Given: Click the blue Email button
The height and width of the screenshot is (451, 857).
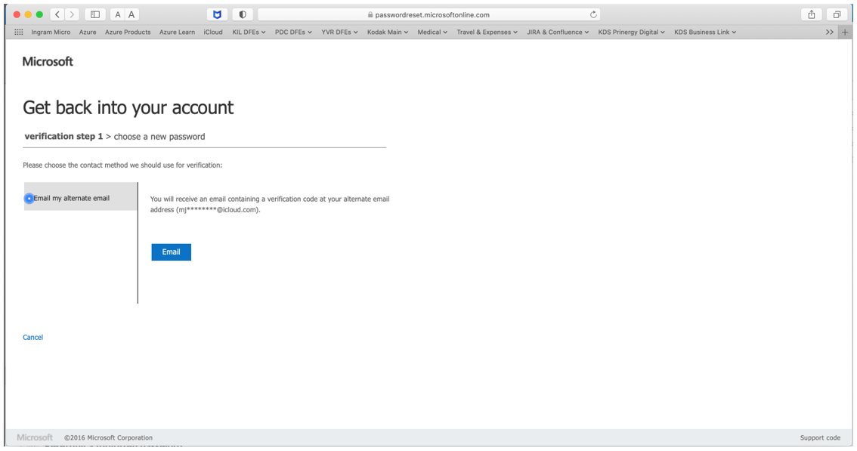Looking at the screenshot, I should point(171,252).
